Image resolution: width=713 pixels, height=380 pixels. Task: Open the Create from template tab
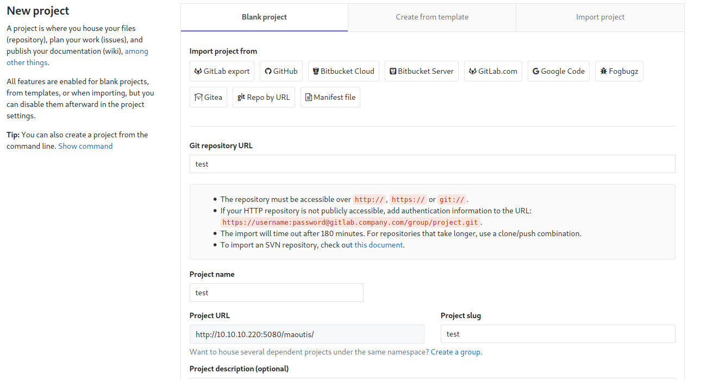[x=432, y=17]
